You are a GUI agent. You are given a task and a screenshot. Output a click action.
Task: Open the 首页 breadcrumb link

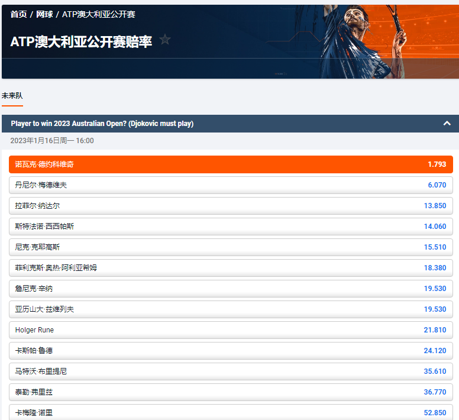pyautogui.click(x=18, y=14)
